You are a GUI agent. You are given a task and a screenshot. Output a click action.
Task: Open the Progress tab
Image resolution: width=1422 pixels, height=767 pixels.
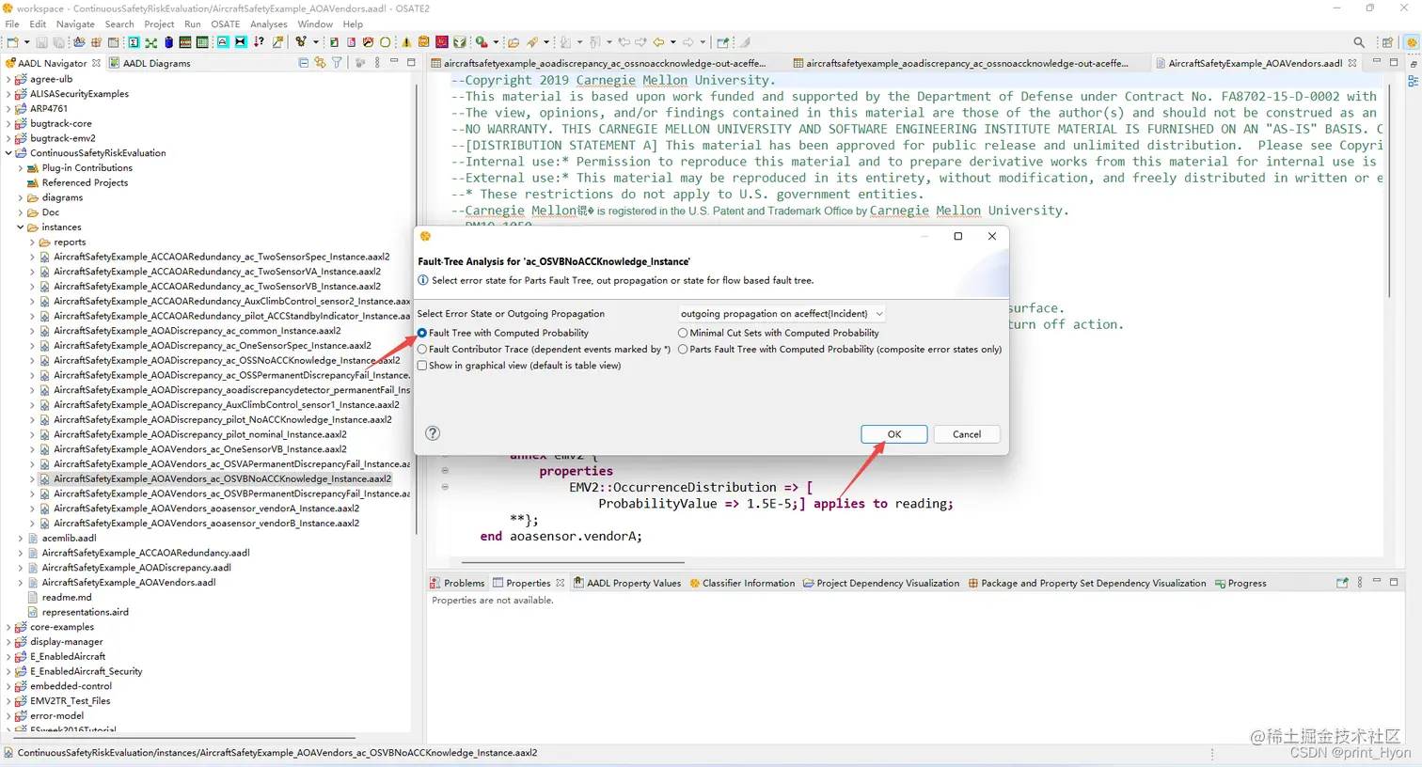[x=1240, y=583]
